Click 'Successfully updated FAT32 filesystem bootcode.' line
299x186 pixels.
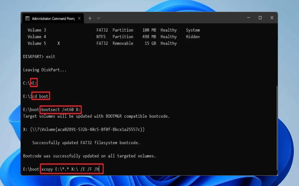coord(86,143)
